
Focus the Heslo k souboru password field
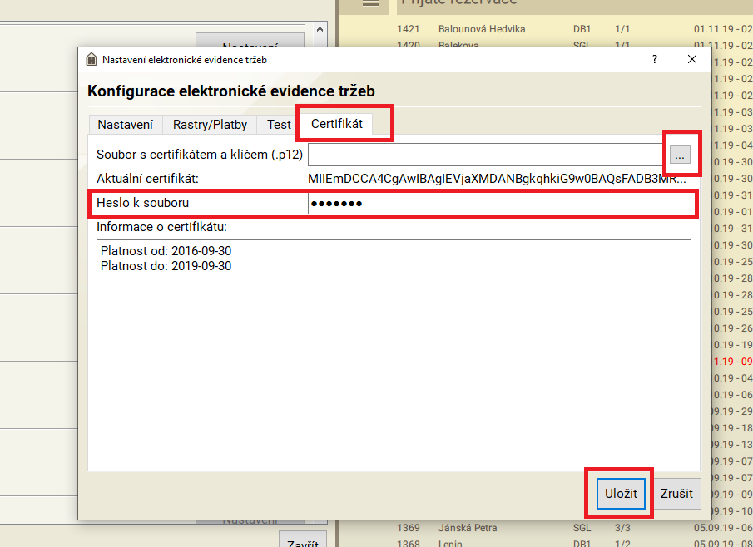pos(499,204)
